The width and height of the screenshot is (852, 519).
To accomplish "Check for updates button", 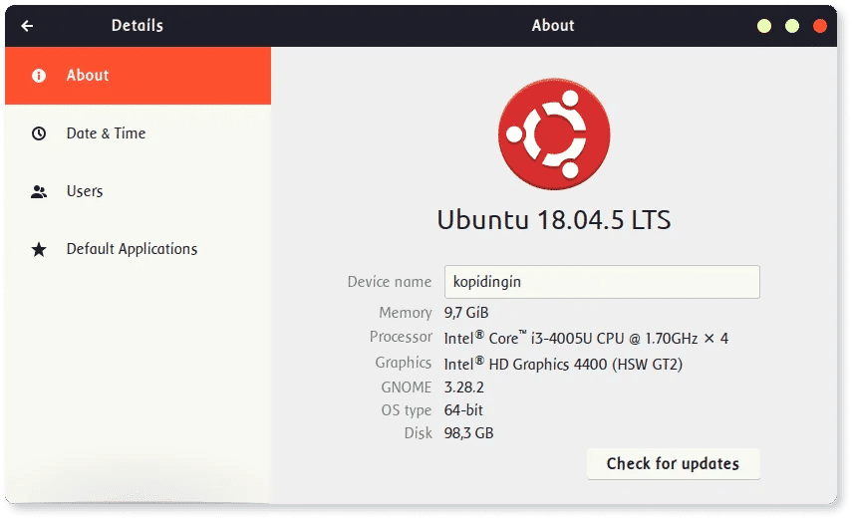I will tap(674, 463).
